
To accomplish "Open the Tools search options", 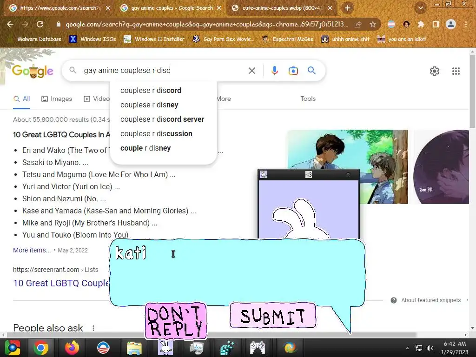I will point(308,99).
